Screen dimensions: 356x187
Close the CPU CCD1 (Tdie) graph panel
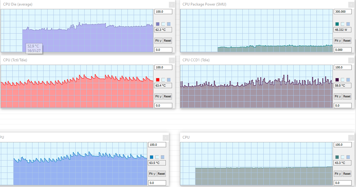point(351,60)
